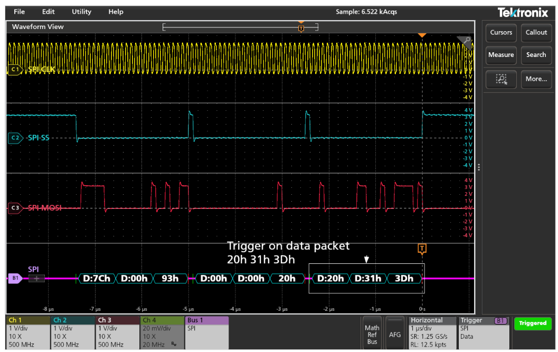Open the Utility menu
The width and height of the screenshot is (558, 352).
(x=81, y=12)
